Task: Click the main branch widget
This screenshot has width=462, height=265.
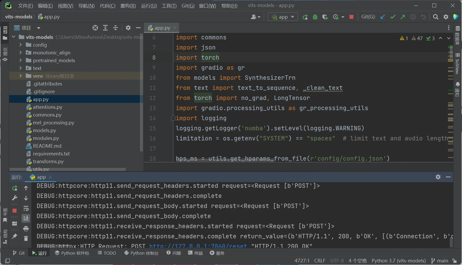Action: 439,261
